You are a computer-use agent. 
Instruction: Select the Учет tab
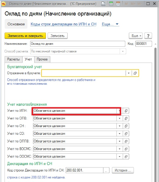tap(28, 59)
